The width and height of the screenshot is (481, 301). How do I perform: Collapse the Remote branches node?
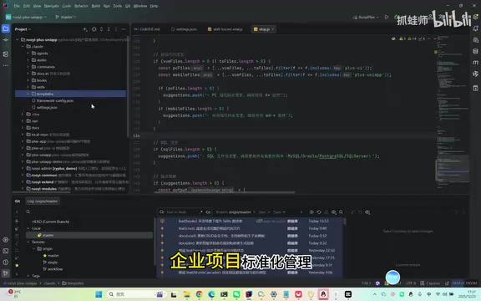[28, 242]
